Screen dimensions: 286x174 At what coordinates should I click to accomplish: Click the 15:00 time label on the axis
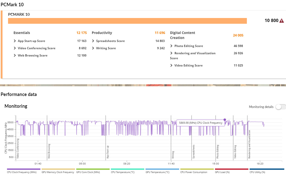[x=216, y=164]
